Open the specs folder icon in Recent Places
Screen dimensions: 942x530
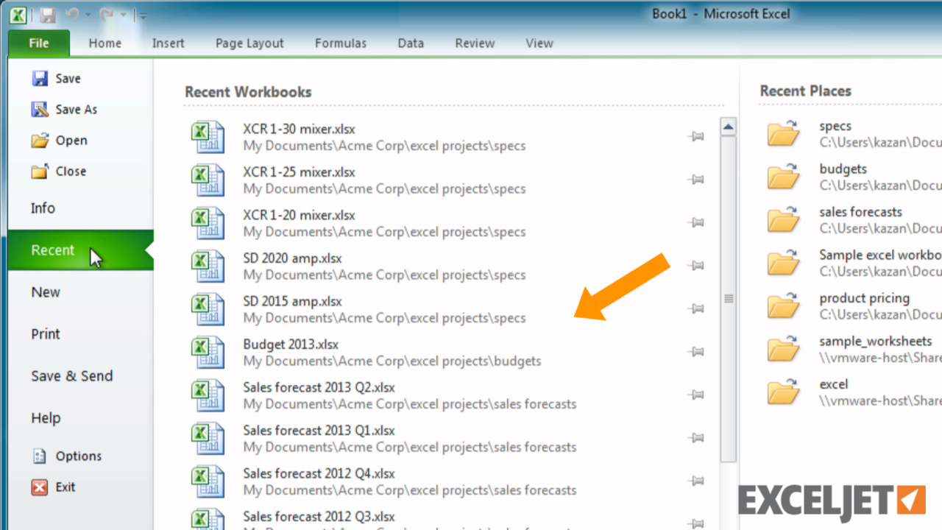click(x=784, y=134)
